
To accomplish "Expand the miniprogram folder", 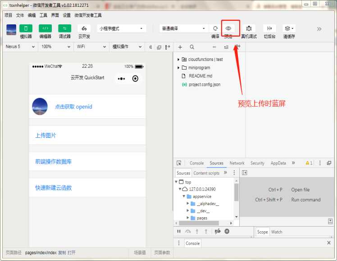I will (178, 68).
